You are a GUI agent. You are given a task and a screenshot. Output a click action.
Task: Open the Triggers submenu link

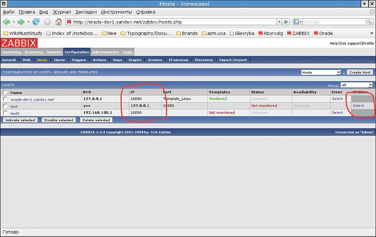78,60
